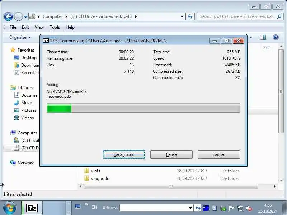The height and width of the screenshot is (215, 287).
Task: Open the Edit menu
Action: tap(25, 27)
